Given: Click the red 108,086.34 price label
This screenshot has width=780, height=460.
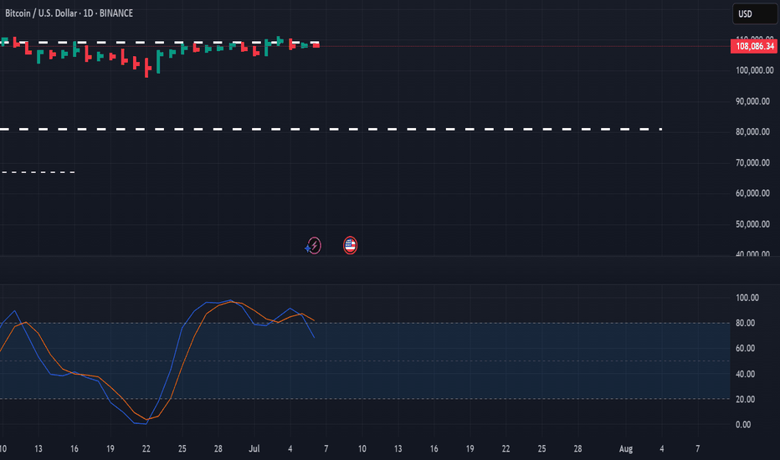Looking at the screenshot, I should pos(753,46).
